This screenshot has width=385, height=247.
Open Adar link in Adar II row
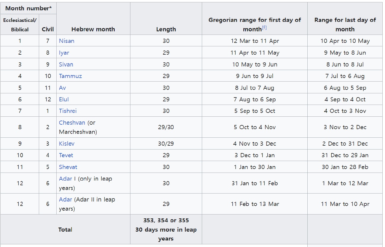click(66, 199)
